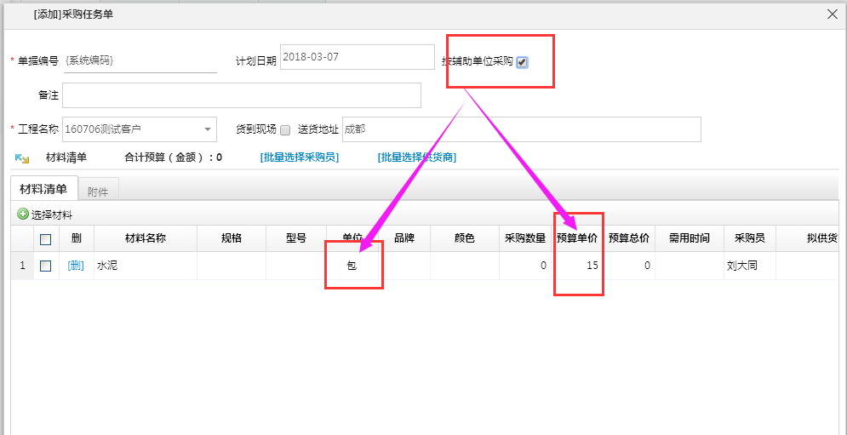Close the 采购任务单 dialog

pos(832,14)
